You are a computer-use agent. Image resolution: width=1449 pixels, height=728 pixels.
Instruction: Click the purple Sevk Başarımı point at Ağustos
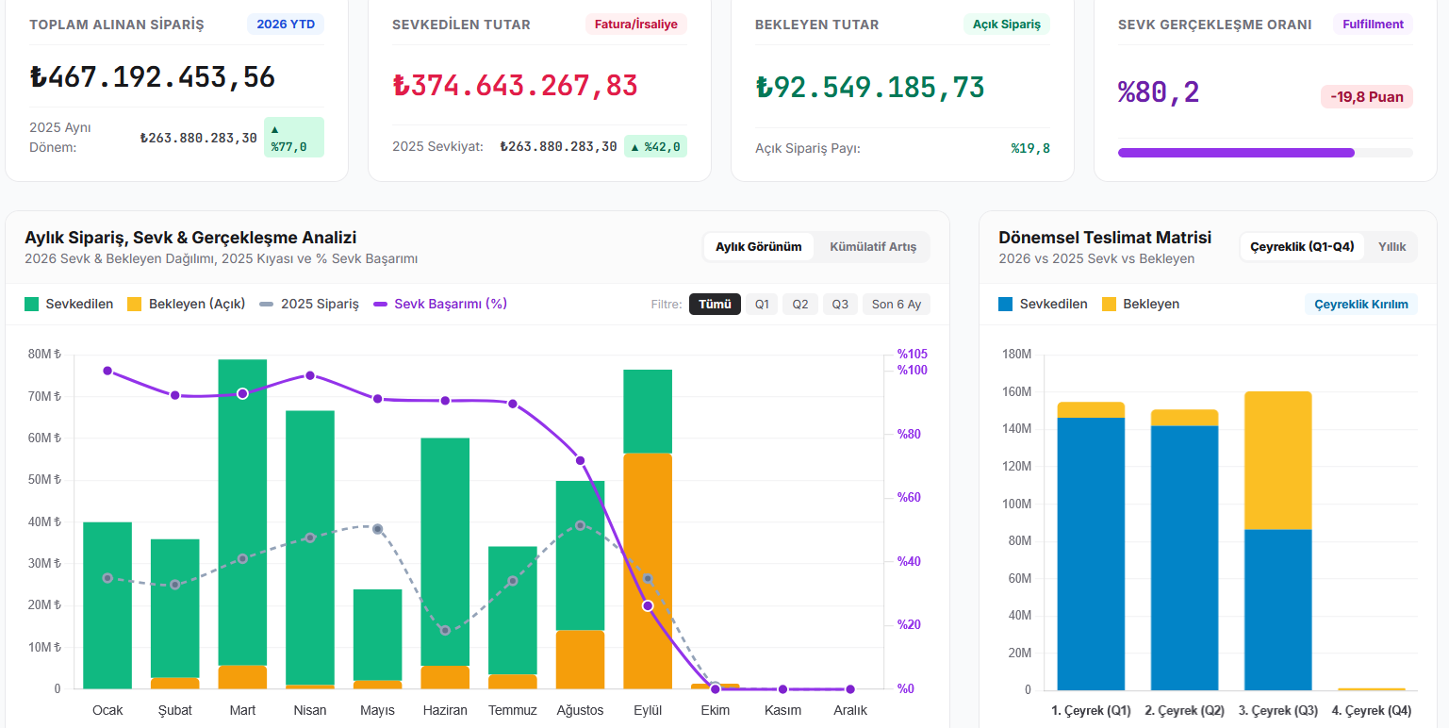click(x=580, y=460)
